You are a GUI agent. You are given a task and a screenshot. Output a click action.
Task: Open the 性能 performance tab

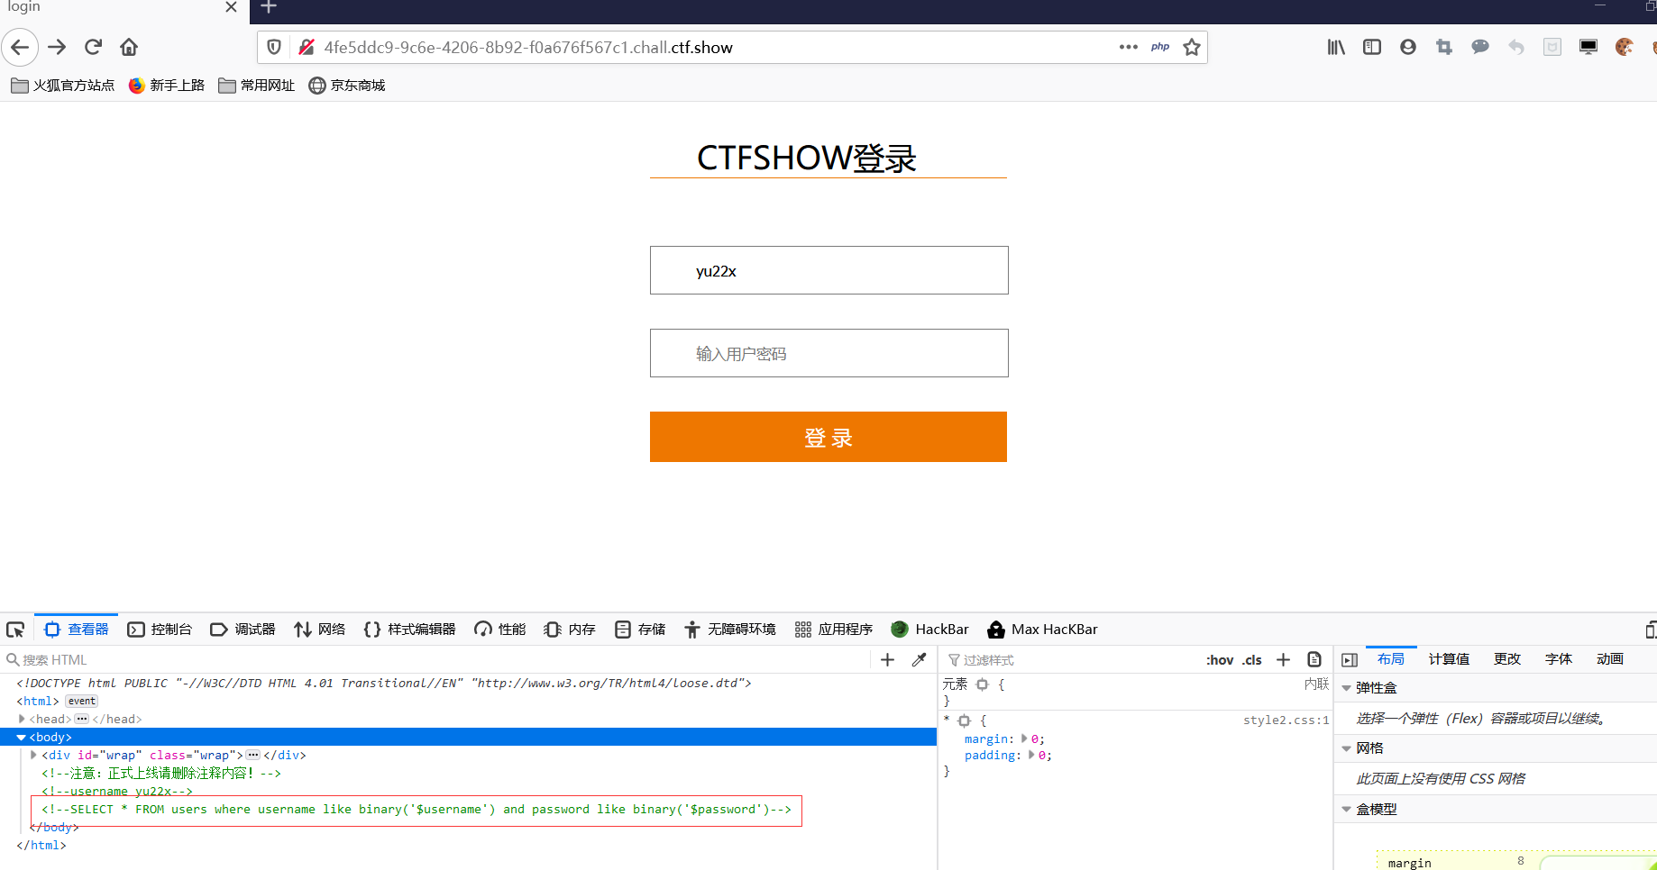[500, 630]
